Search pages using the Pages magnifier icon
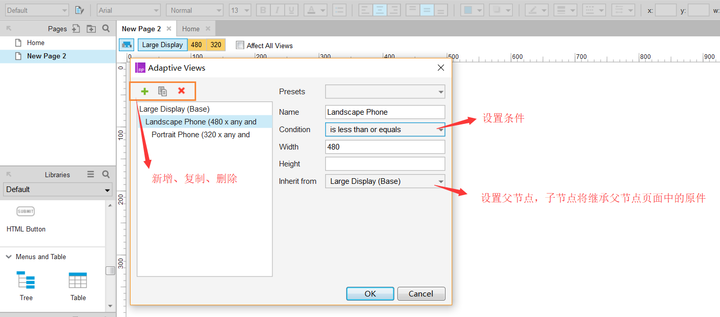This screenshot has height=317, width=720. pyautogui.click(x=106, y=29)
